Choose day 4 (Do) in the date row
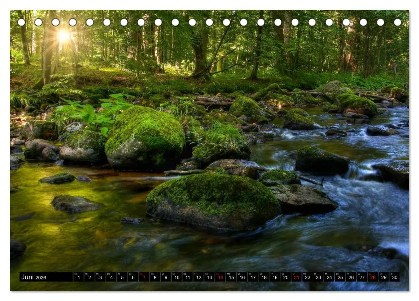The height and width of the screenshot is (301, 419). pyautogui.click(x=111, y=277)
